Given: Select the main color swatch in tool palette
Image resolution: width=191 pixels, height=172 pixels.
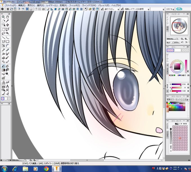Looking at the screenshot, I should pyautogui.click(x=3, y=98).
